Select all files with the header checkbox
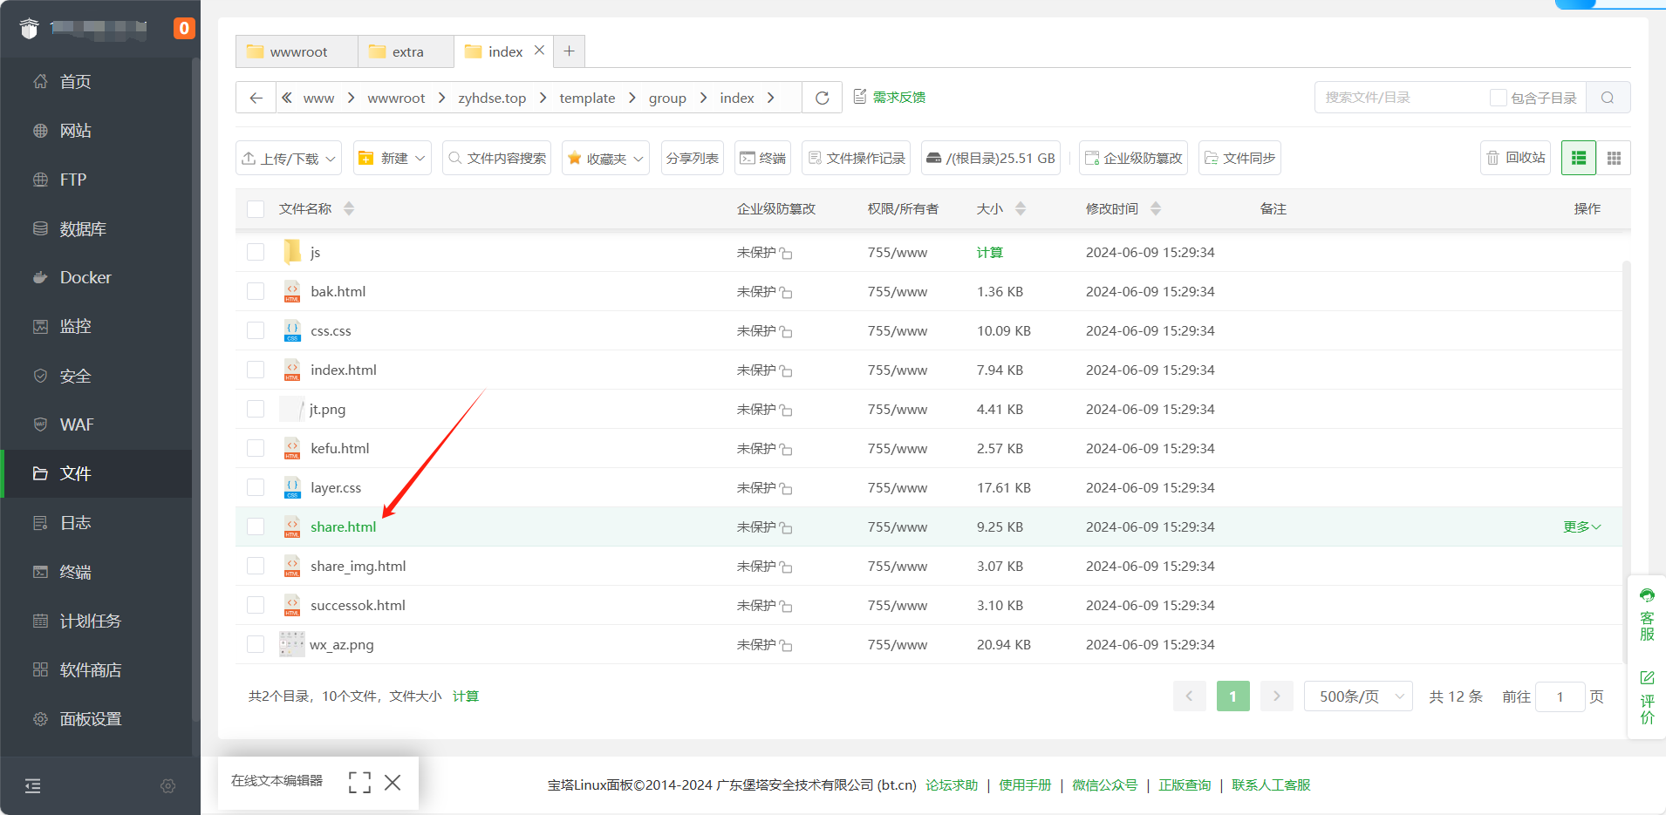This screenshot has height=815, width=1666. pos(255,208)
